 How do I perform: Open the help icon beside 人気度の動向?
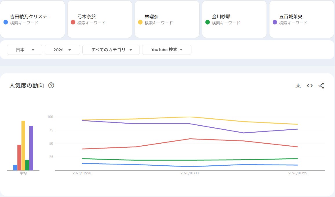click(x=51, y=86)
